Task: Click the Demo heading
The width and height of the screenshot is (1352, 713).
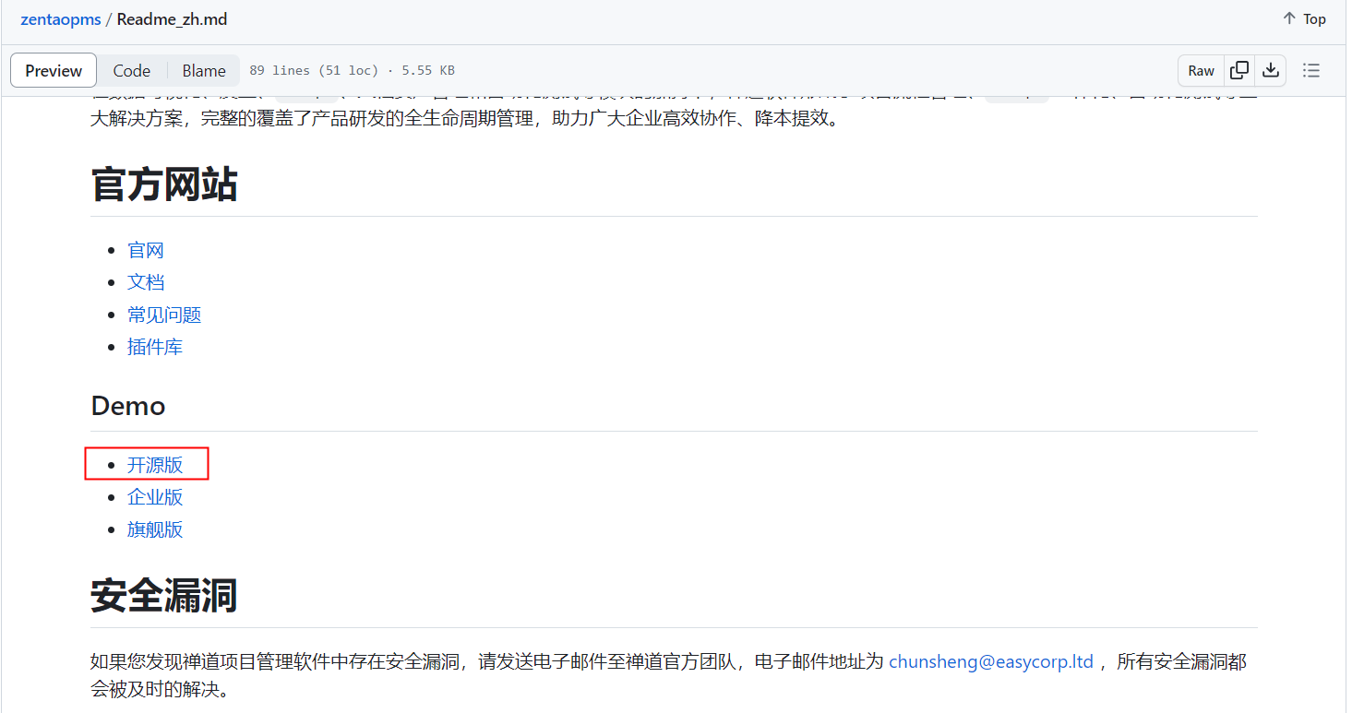Action: click(x=128, y=406)
